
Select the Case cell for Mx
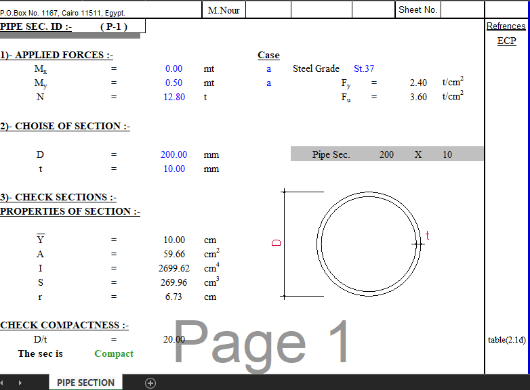click(x=268, y=69)
